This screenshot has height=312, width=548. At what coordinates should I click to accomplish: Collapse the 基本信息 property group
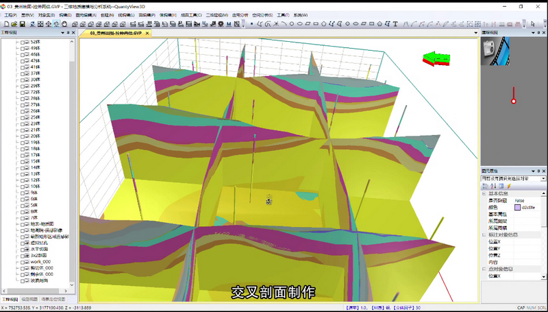coord(485,193)
